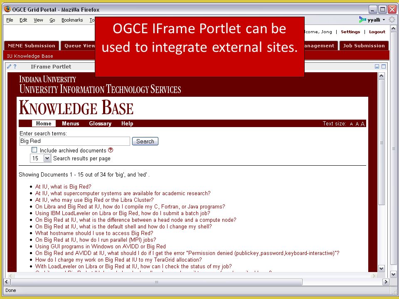This screenshot has width=399, height=299.
Task: Click the pencil edit icon in IFrame Portlet
Action: pos(9,66)
